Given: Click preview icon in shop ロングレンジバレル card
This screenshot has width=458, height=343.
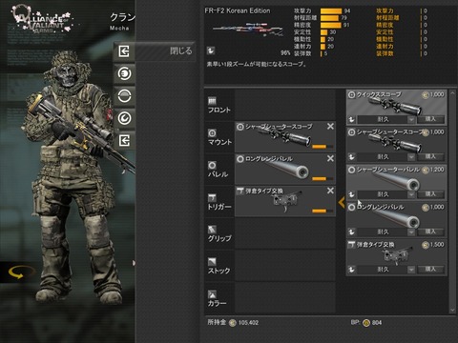Looking at the screenshot, I should click(351, 232).
